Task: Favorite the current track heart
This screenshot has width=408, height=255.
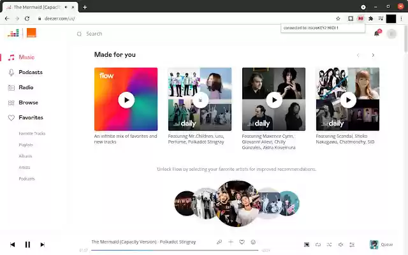Action: (242, 242)
